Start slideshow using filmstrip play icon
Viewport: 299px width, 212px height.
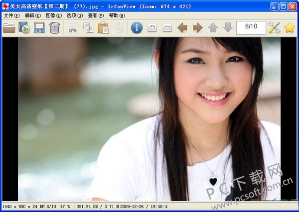[24, 28]
